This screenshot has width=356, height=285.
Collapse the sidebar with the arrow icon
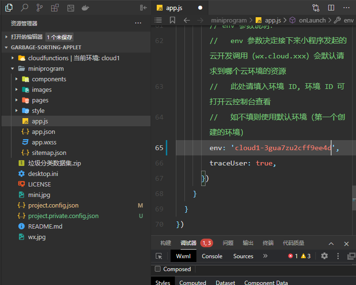143,8
